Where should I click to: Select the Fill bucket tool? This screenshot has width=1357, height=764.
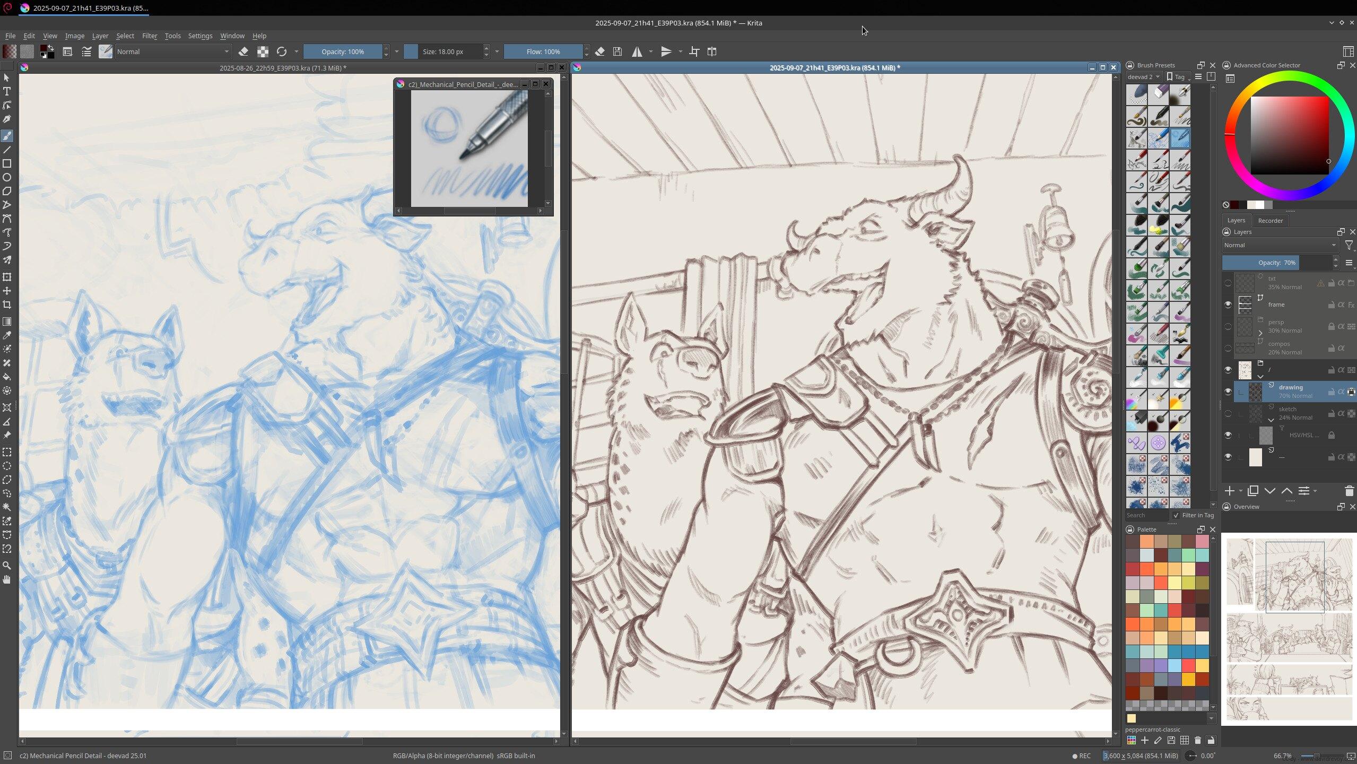pos(7,377)
